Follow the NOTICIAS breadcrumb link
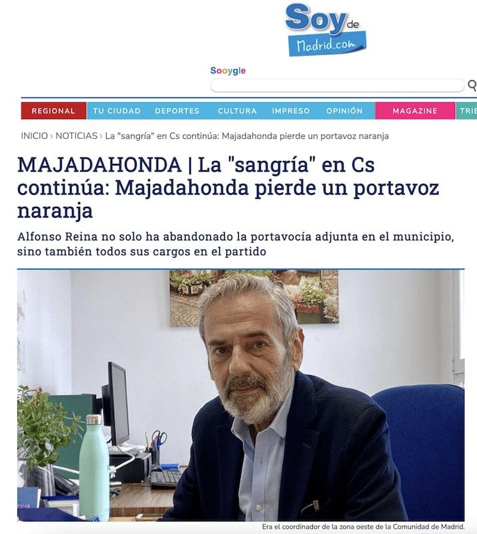This screenshot has height=534, width=477. (x=77, y=136)
